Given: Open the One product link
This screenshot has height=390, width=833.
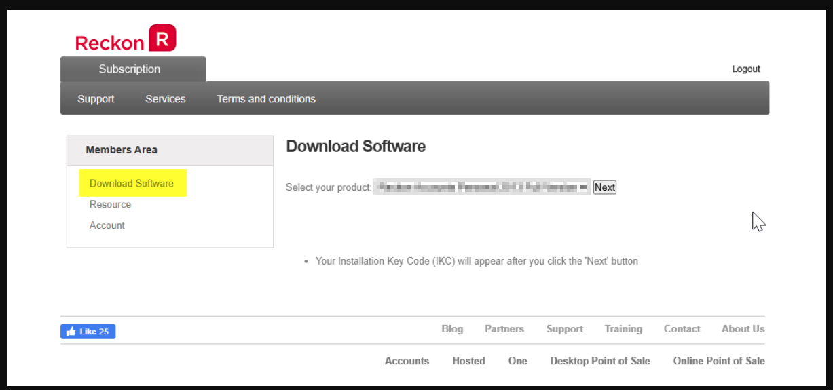Looking at the screenshot, I should click(x=517, y=361).
